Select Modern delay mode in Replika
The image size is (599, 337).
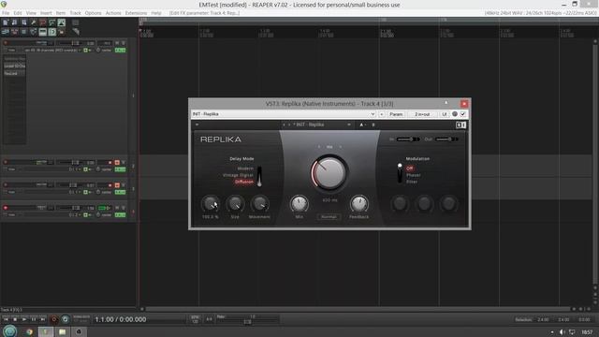pyautogui.click(x=245, y=168)
